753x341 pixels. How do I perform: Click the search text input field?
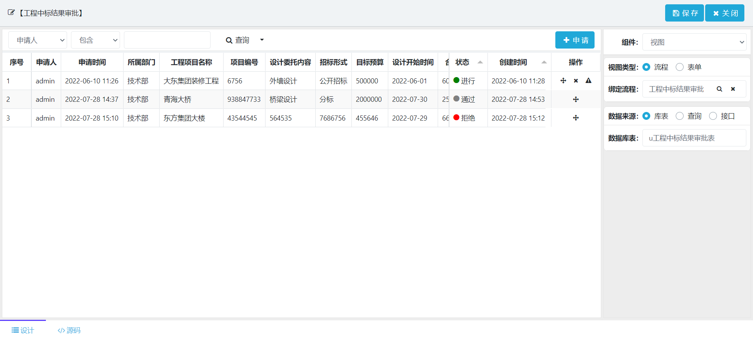pyautogui.click(x=167, y=40)
